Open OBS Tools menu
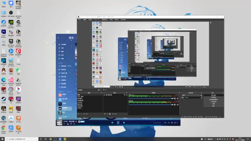Screen dimensions: 251x141 111,20
